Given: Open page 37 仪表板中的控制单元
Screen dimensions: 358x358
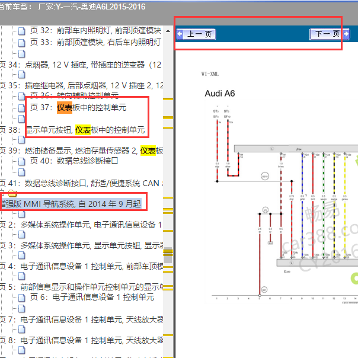Looking at the screenshot, I should click(x=78, y=107).
